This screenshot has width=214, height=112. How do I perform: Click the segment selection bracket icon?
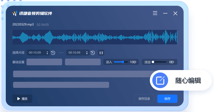(x=101, y=53)
